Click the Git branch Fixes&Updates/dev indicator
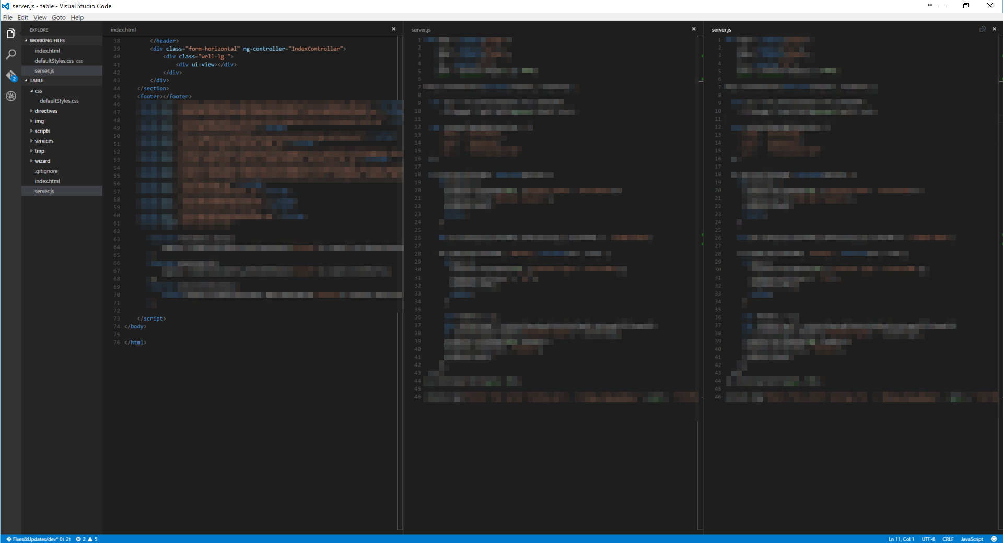 [39, 539]
